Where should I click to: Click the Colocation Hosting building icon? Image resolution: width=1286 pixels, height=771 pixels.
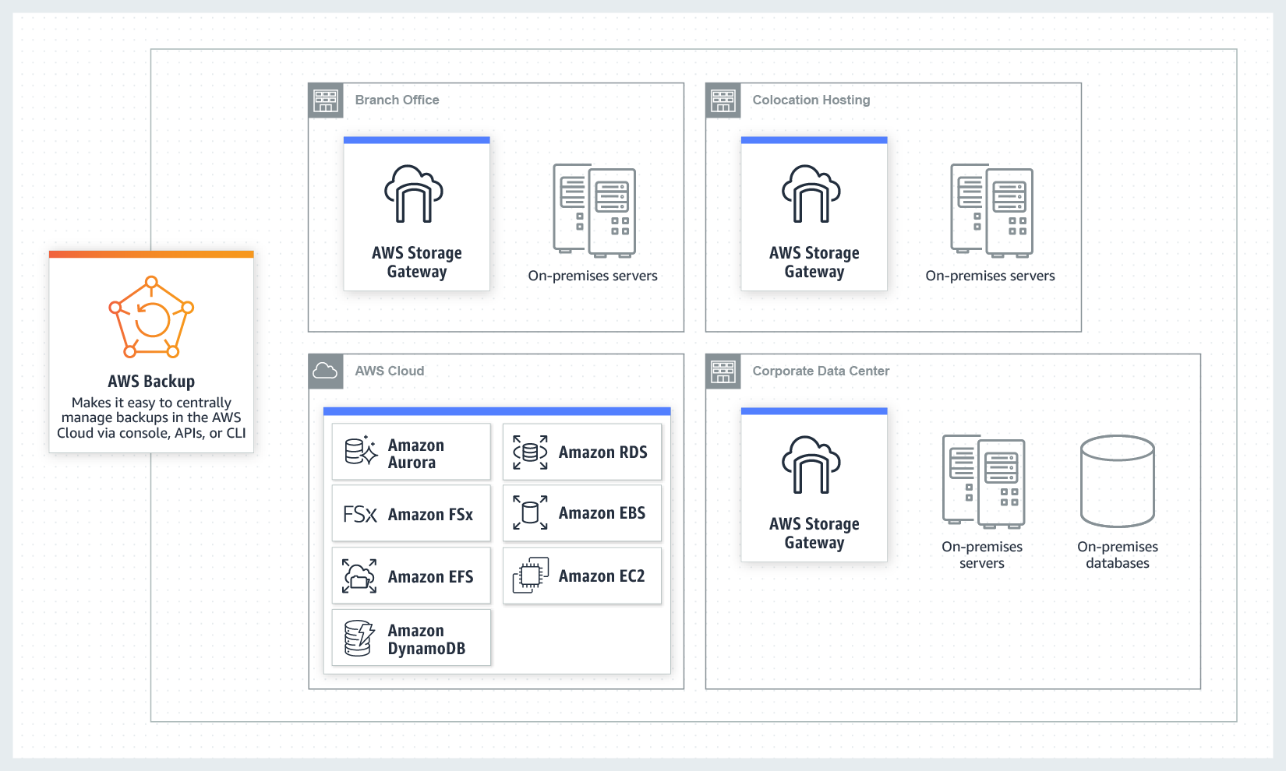723,100
